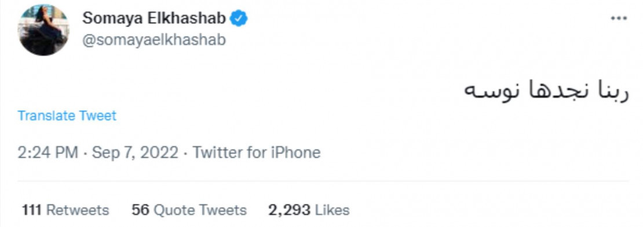This screenshot has width=643, height=227.
Task: Click the 2:24 PM timestamp
Action: click(x=48, y=152)
